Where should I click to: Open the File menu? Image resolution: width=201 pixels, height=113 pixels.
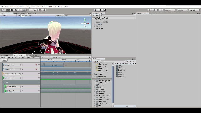tap(2, 7)
